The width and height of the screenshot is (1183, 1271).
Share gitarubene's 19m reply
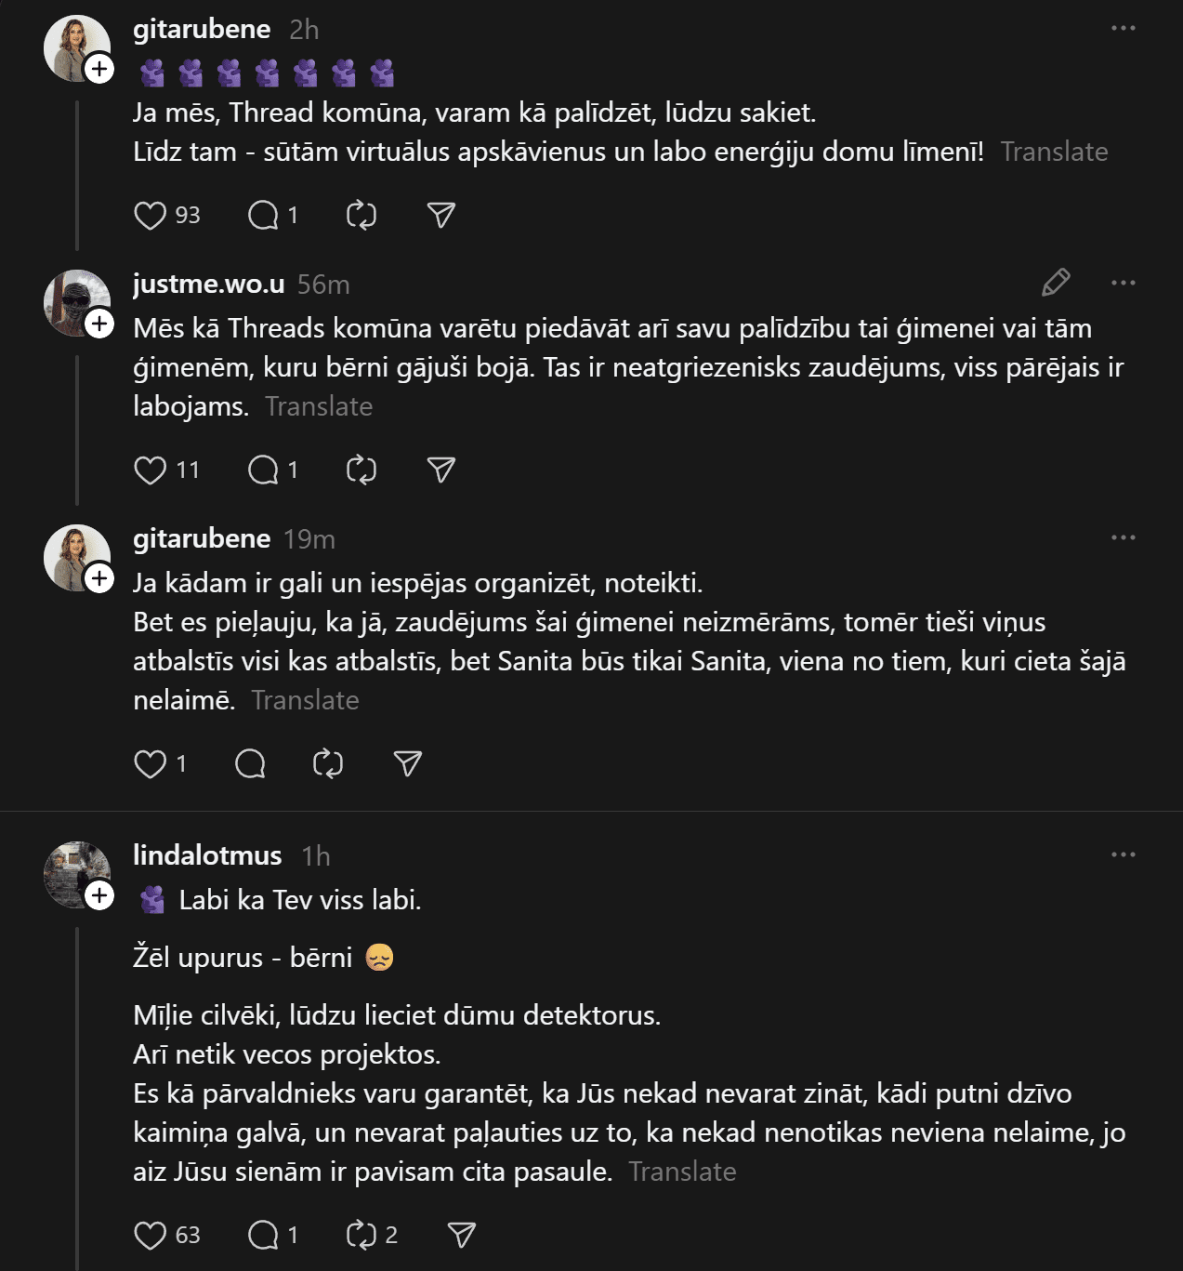[408, 764]
